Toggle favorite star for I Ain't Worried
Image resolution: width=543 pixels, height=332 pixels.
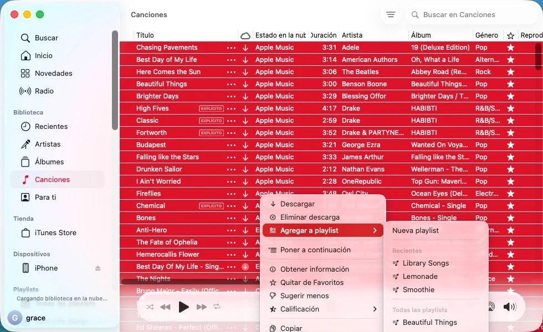[510, 181]
